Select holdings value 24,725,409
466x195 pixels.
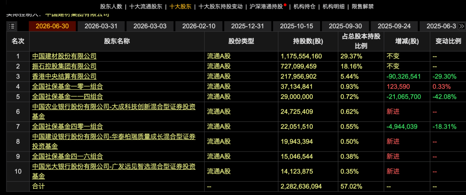[296, 111]
